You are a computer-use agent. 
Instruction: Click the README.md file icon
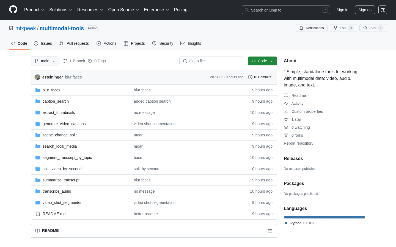coord(38,214)
